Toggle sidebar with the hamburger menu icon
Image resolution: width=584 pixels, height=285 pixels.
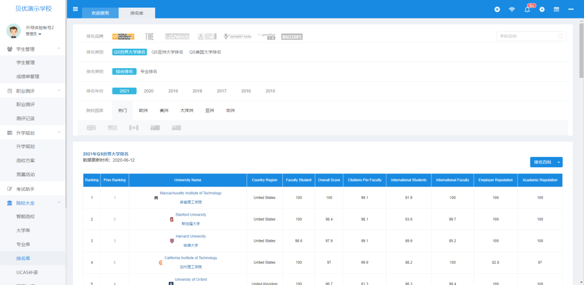click(75, 9)
